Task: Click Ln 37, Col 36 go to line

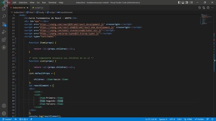Action: click(151, 119)
